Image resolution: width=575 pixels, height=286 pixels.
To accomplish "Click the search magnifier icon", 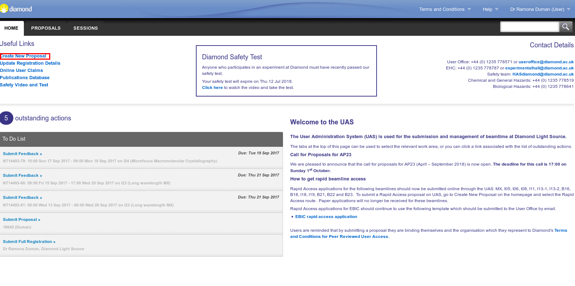I will pyautogui.click(x=566, y=27).
